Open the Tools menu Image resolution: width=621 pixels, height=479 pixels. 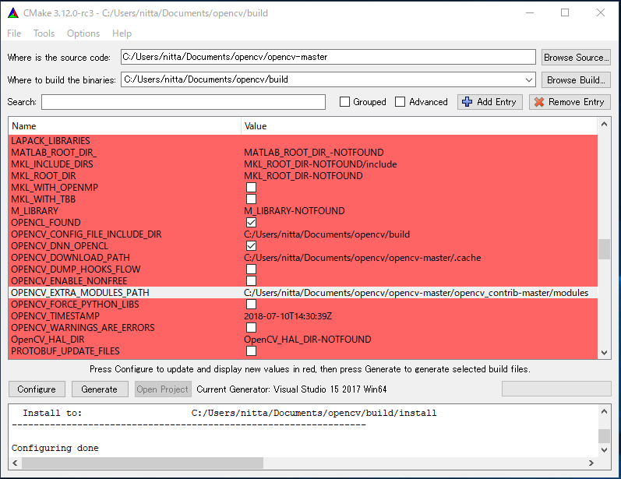coord(44,33)
